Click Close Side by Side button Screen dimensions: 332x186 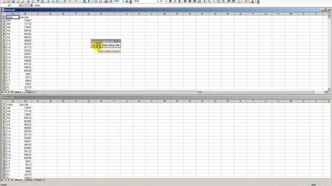[x=110, y=45]
